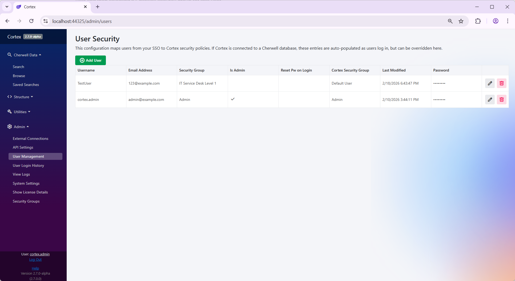The height and width of the screenshot is (281, 515).
Task: Click the Structure code brackets icon
Action: [x=10, y=97]
